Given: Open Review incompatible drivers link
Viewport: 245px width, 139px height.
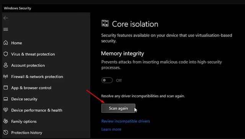Looking at the screenshot, I should tap(126, 121).
